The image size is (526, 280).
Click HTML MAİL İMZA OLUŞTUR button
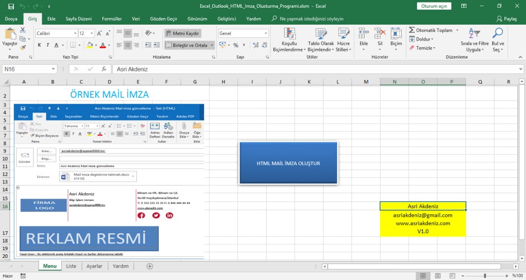(289, 163)
